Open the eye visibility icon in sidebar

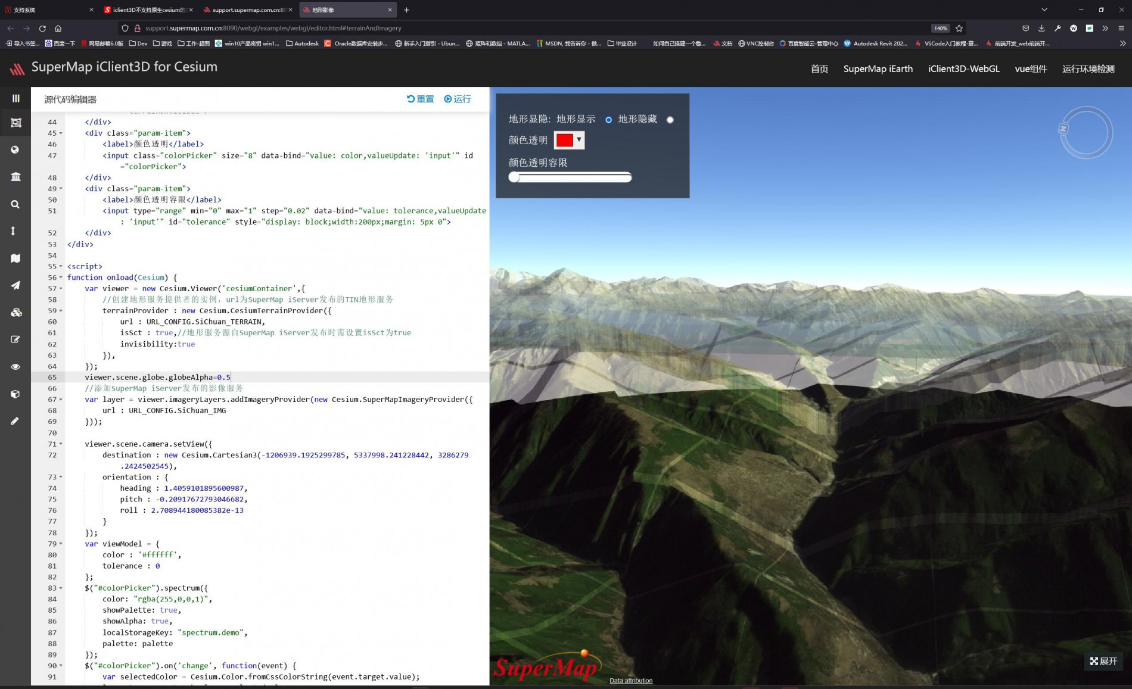[15, 367]
